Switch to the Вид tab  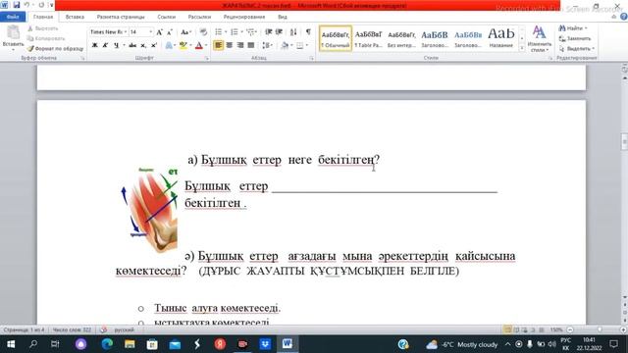pos(283,17)
